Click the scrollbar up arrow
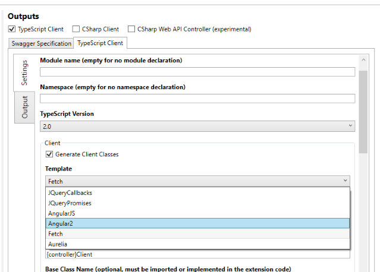 tap(363, 60)
